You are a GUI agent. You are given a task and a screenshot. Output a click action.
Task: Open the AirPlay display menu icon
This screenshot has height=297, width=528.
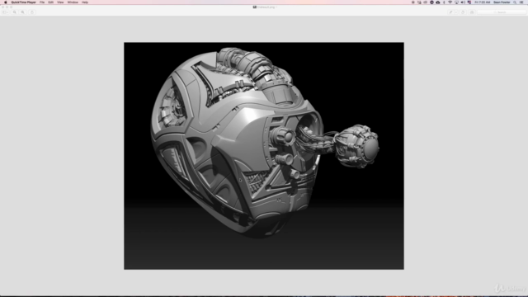point(456,2)
